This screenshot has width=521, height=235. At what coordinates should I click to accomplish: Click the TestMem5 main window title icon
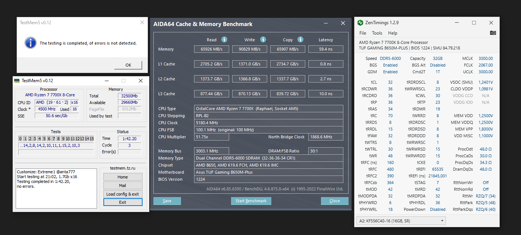[x=17, y=81]
